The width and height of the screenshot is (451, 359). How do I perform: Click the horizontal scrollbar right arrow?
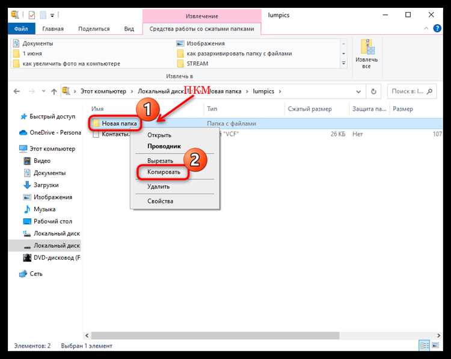(x=438, y=336)
